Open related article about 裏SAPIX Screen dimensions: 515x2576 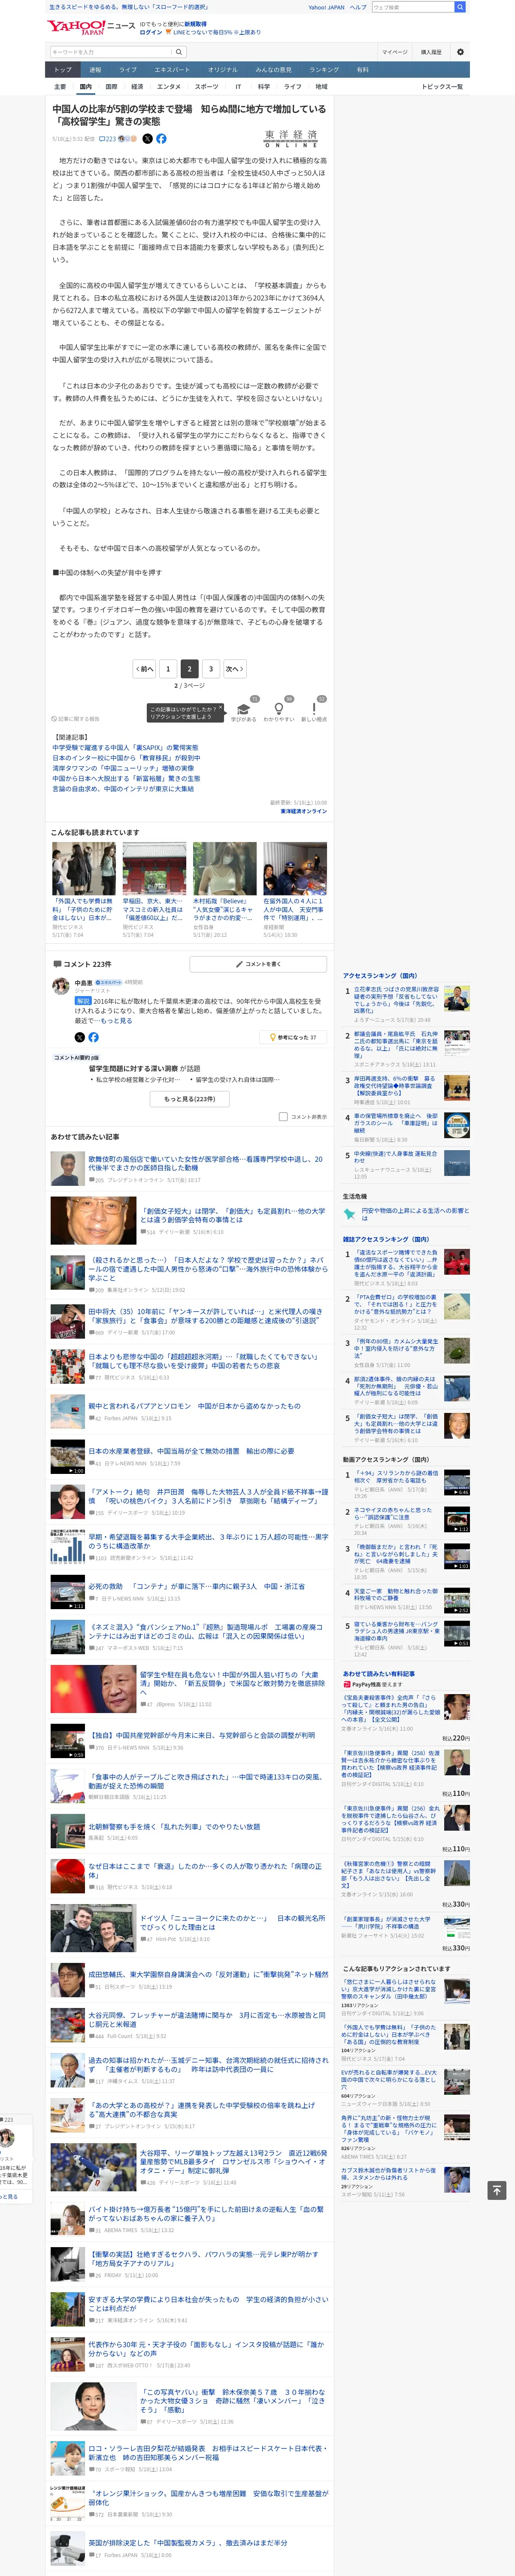(125, 748)
